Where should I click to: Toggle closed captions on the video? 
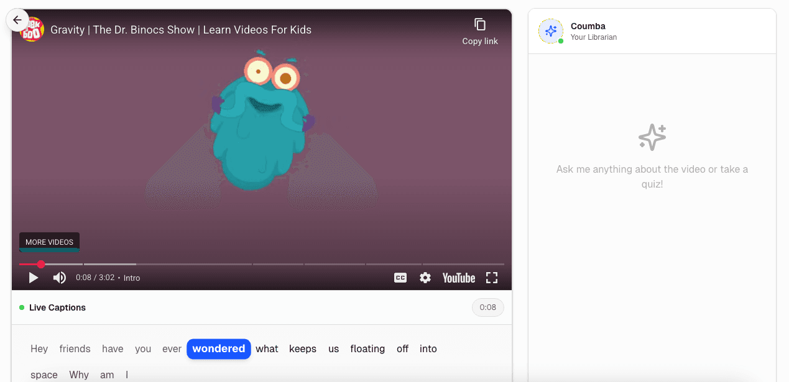[x=400, y=278]
